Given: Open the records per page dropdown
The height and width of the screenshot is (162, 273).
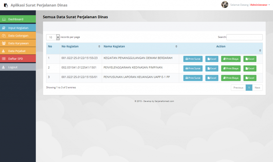Looking at the screenshot, I should (58, 37).
